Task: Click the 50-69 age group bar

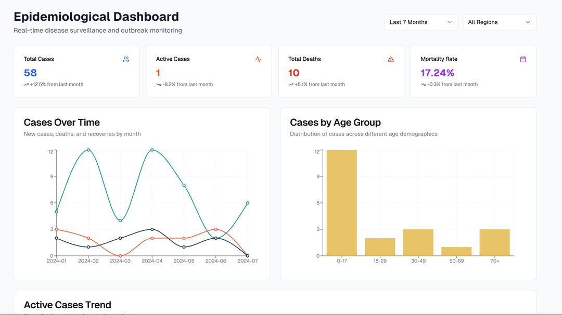Action: (456, 251)
